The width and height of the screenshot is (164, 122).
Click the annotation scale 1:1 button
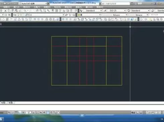coord(150,113)
